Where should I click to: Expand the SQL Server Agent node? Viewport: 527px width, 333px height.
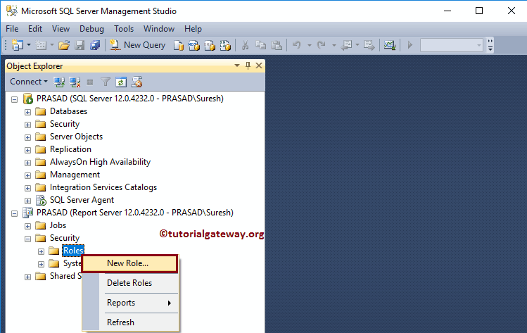[x=28, y=201]
